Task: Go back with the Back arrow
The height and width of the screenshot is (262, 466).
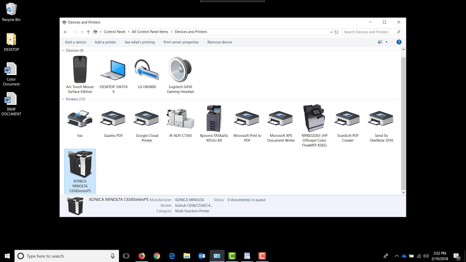Action: 66,32
